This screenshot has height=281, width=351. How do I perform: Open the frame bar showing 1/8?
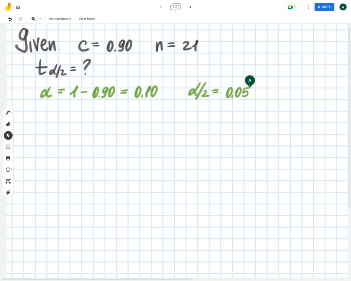click(175, 7)
